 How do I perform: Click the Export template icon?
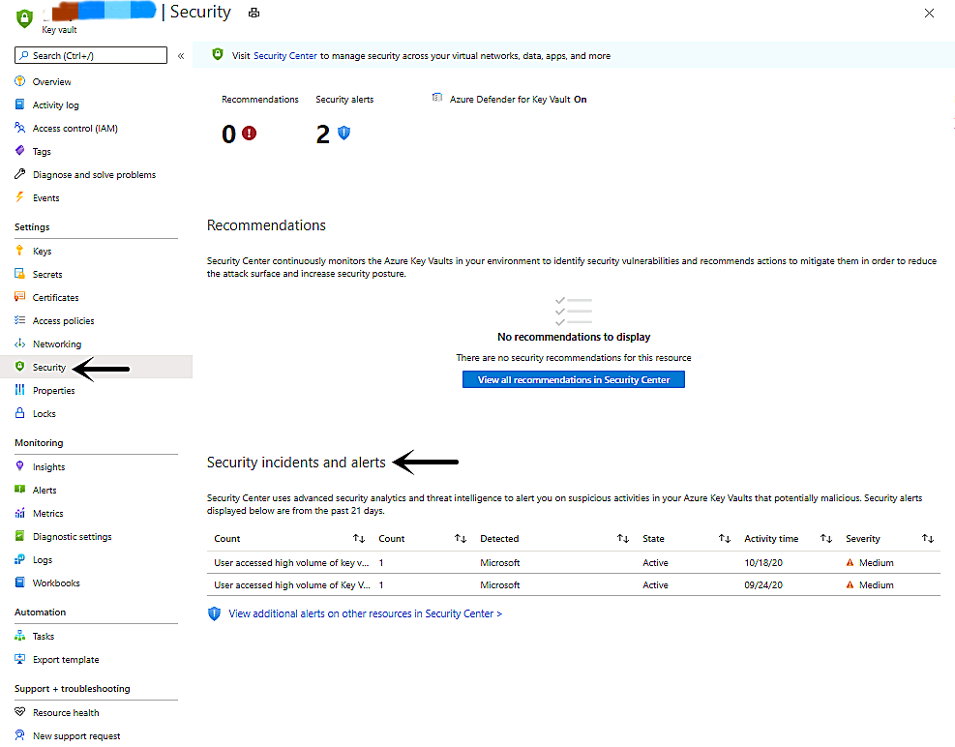(x=20, y=659)
